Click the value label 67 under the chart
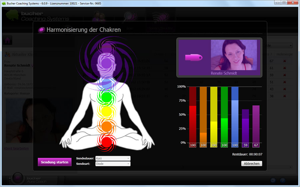Viewport: 300px width, 187px height. 256,145
